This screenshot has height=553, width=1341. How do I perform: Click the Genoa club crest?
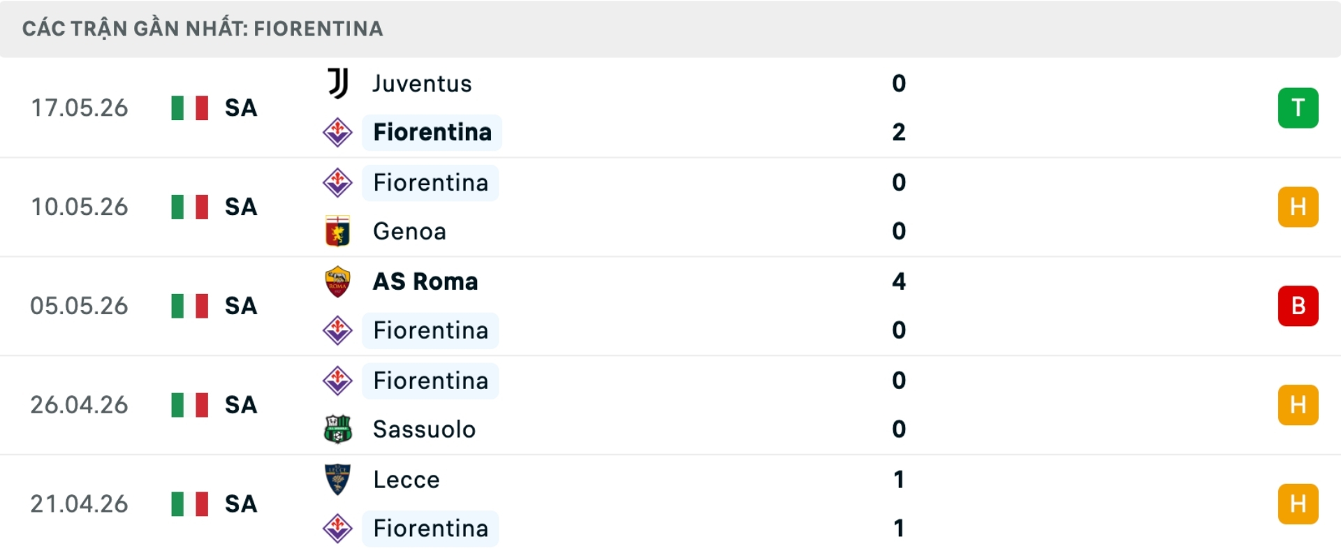tap(338, 231)
